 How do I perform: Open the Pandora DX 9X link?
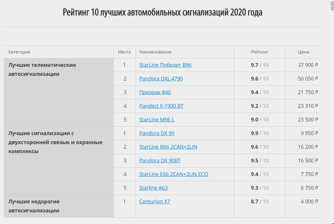pos(157,133)
